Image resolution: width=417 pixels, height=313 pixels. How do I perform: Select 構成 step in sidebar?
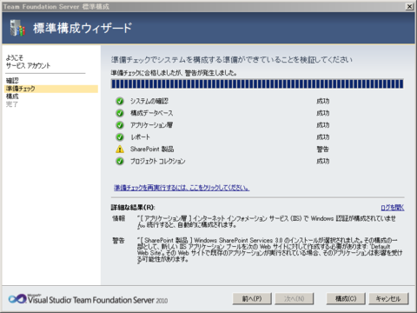coord(12,97)
